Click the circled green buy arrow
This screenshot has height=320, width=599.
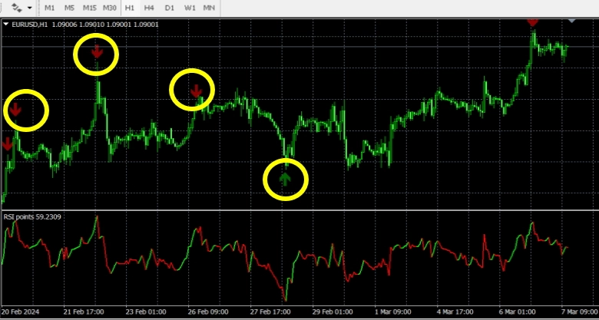(x=286, y=180)
